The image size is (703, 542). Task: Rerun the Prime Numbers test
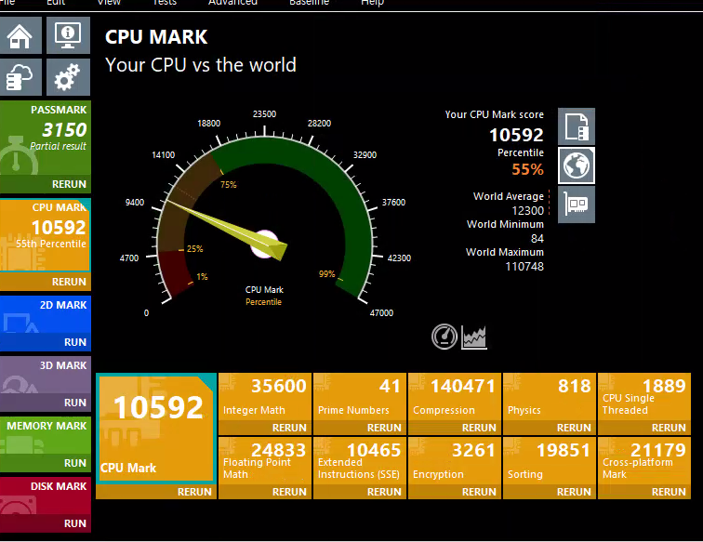tap(384, 428)
